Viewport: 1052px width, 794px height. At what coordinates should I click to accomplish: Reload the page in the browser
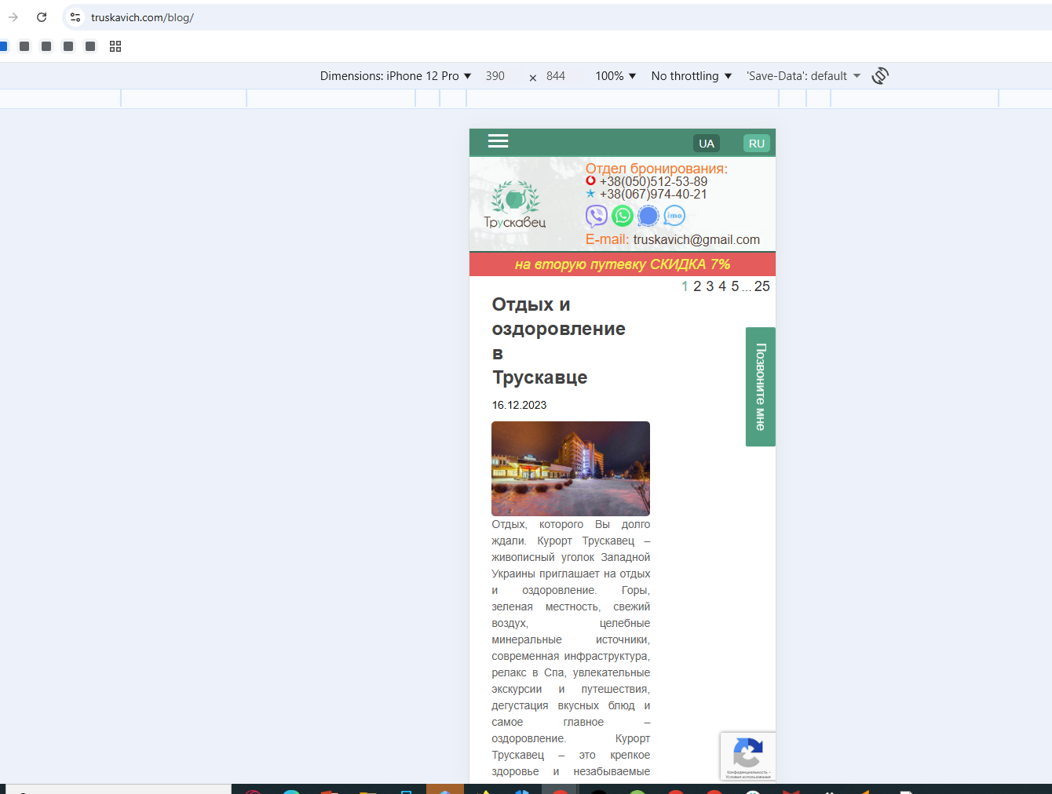[x=42, y=17]
